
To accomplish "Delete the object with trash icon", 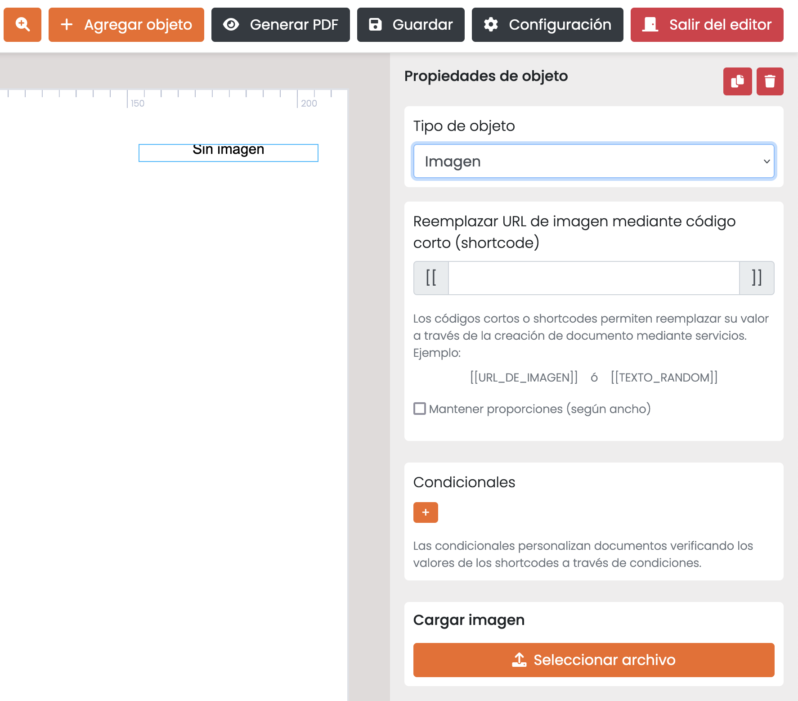I will tap(770, 81).
